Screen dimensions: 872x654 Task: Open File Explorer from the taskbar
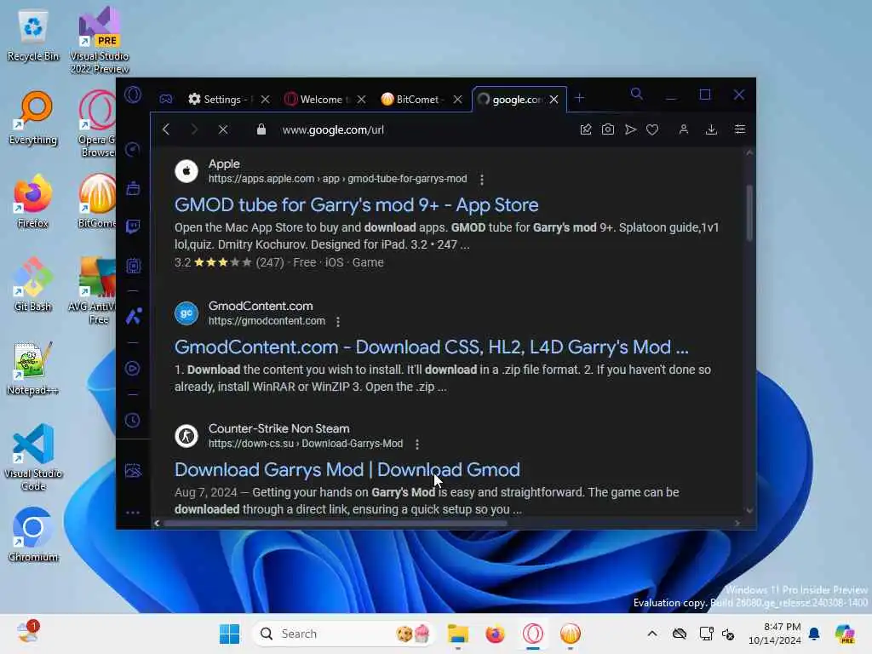pyautogui.click(x=457, y=634)
